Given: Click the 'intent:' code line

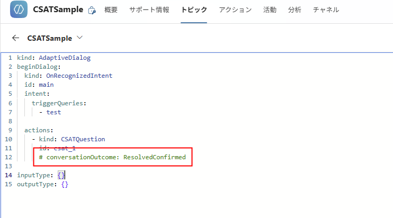Looking at the screenshot, I should point(37,94).
